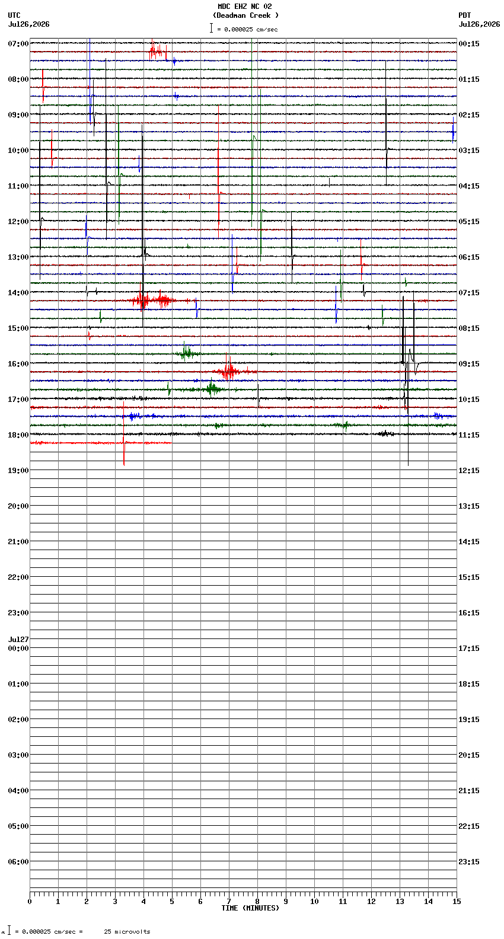Click the 09:00 UTC time label
This screenshot has height=939, width=504.
(18, 115)
